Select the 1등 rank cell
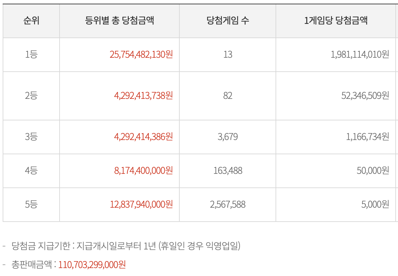Screen dimensions: 398x276 tap(31, 54)
